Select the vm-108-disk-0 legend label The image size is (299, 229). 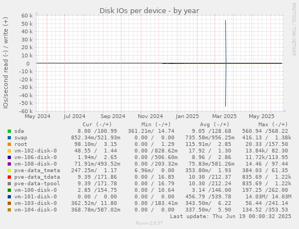pos(36,164)
